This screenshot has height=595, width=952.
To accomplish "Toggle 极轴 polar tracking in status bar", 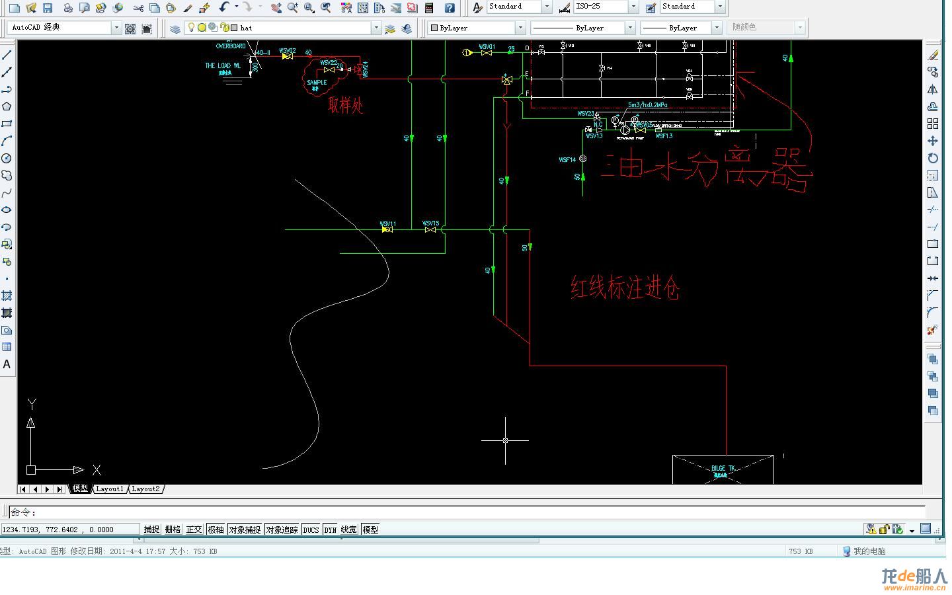I will point(216,530).
